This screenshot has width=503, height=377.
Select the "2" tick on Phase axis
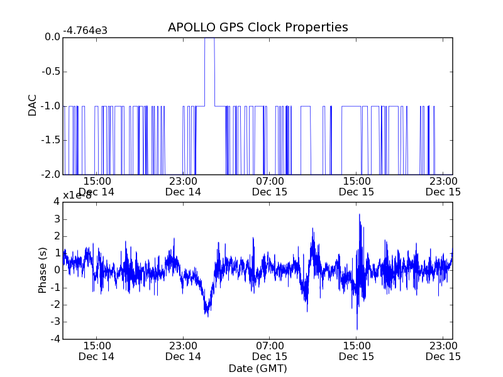(x=57, y=236)
